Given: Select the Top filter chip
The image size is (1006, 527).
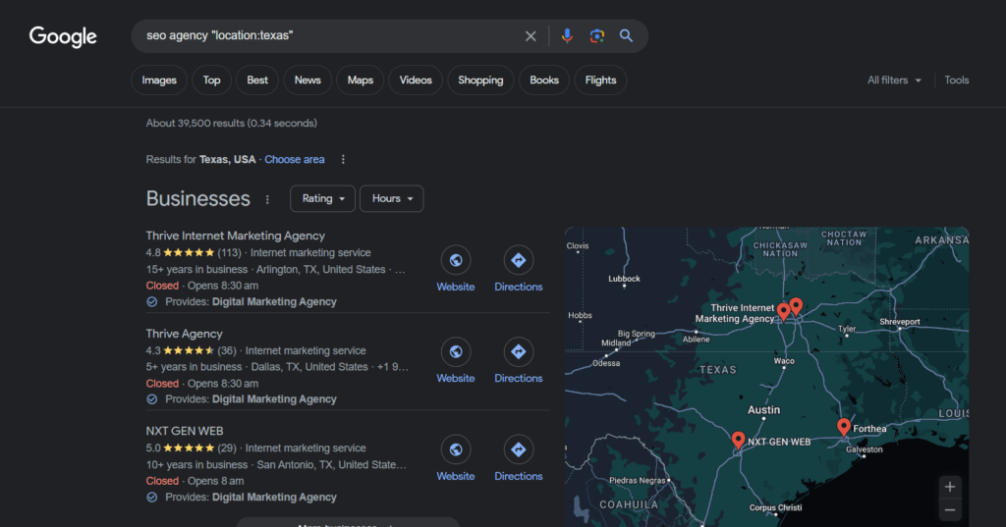Looking at the screenshot, I should pos(212,80).
